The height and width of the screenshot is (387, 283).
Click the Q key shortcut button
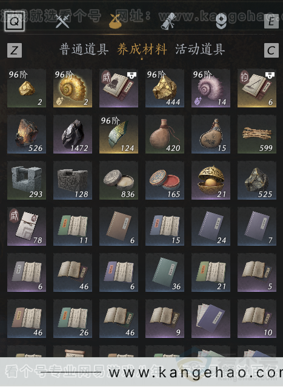point(15,21)
